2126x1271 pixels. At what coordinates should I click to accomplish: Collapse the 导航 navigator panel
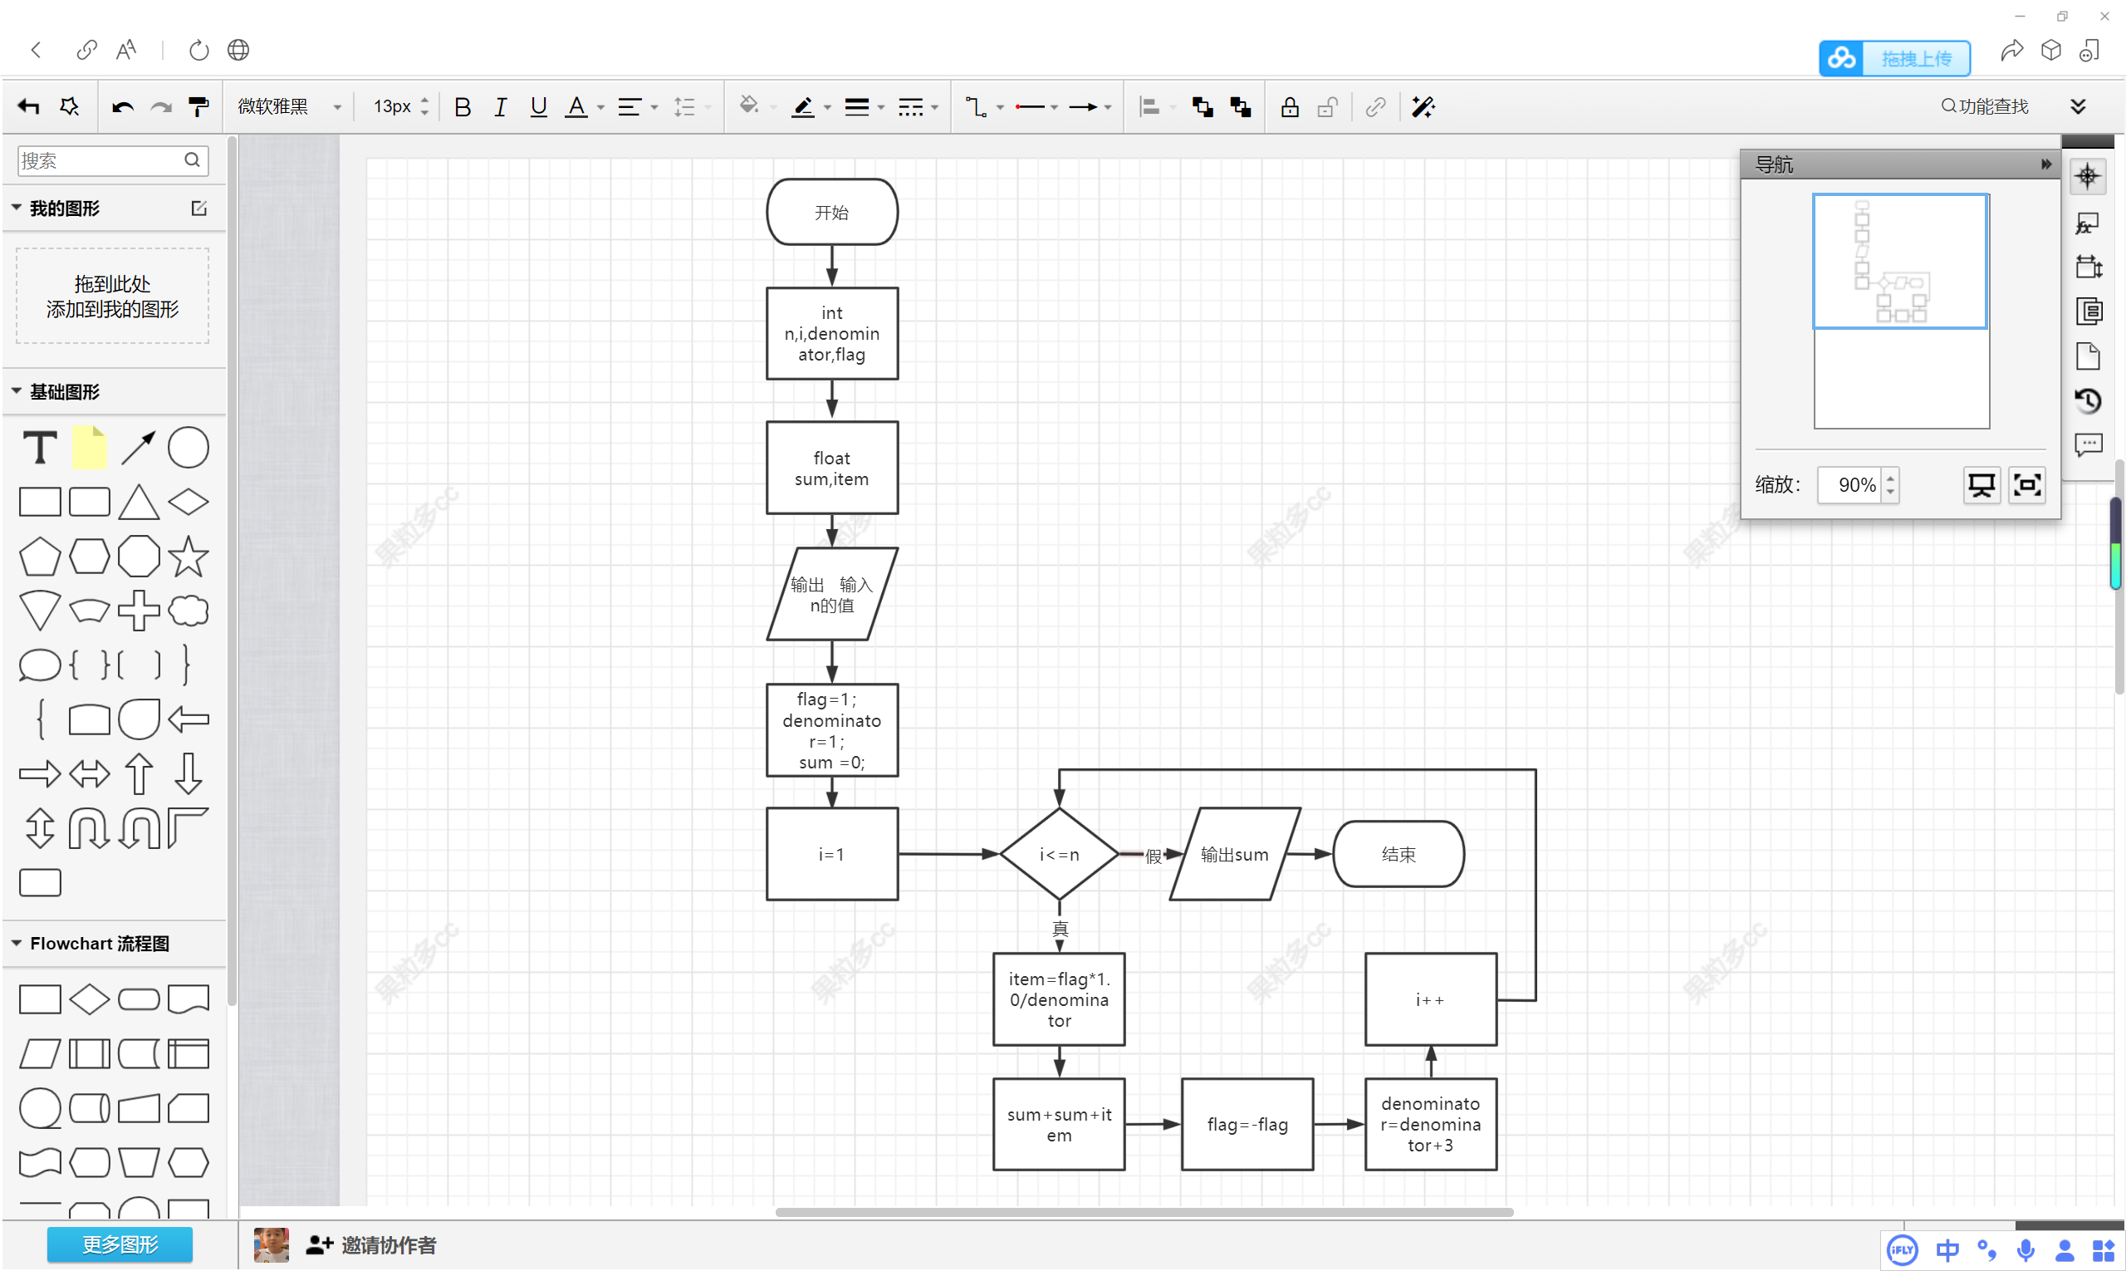point(2045,164)
